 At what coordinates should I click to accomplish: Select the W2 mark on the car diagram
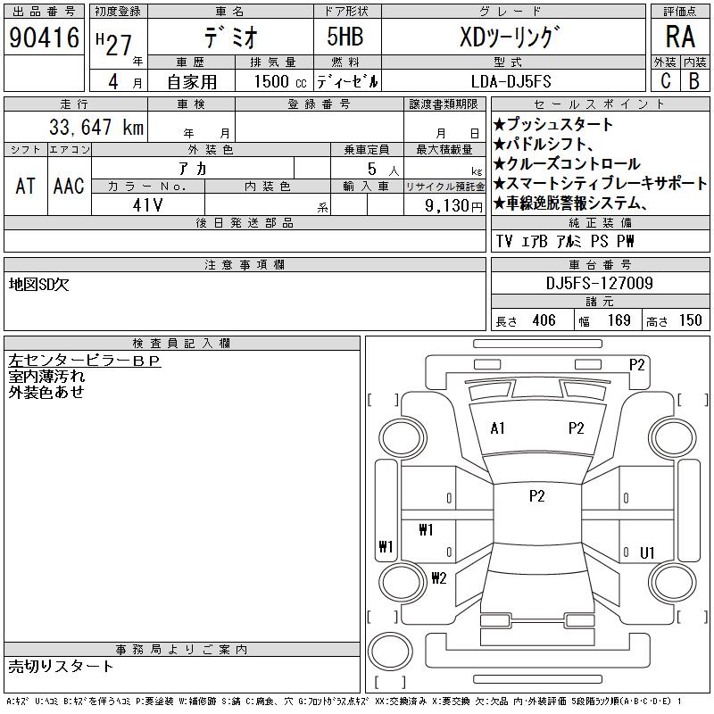[439, 578]
